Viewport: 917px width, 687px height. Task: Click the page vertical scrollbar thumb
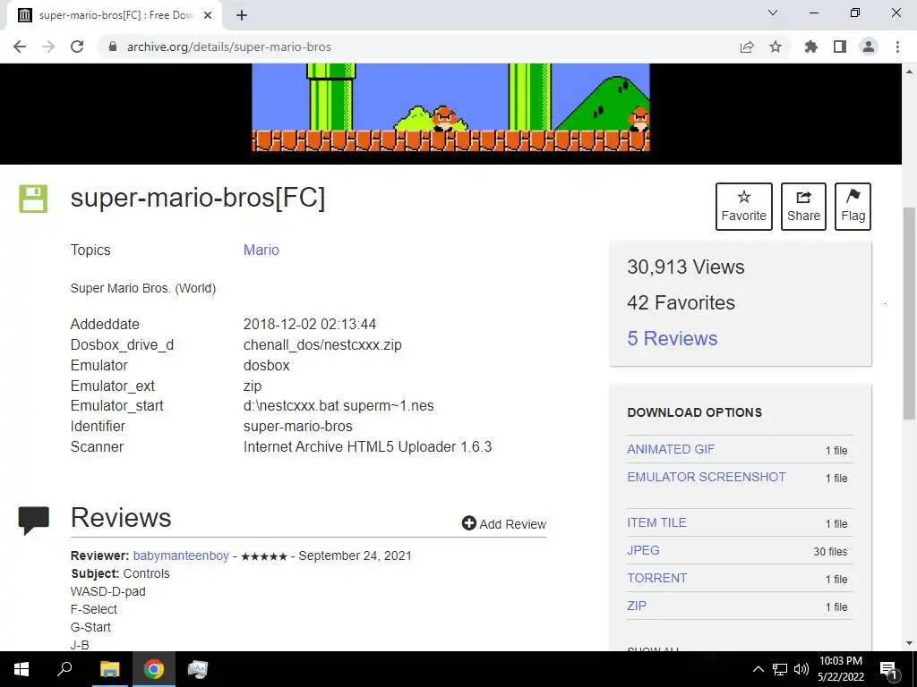909,312
